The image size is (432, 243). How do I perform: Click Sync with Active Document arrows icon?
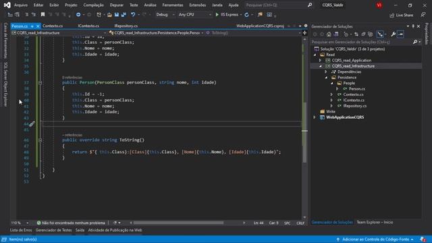coord(356,34)
